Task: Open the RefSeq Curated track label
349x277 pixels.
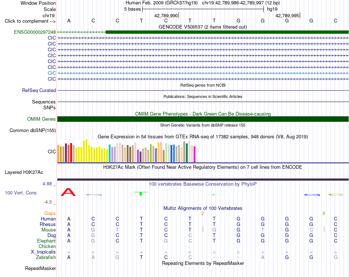Action: click(x=39, y=91)
